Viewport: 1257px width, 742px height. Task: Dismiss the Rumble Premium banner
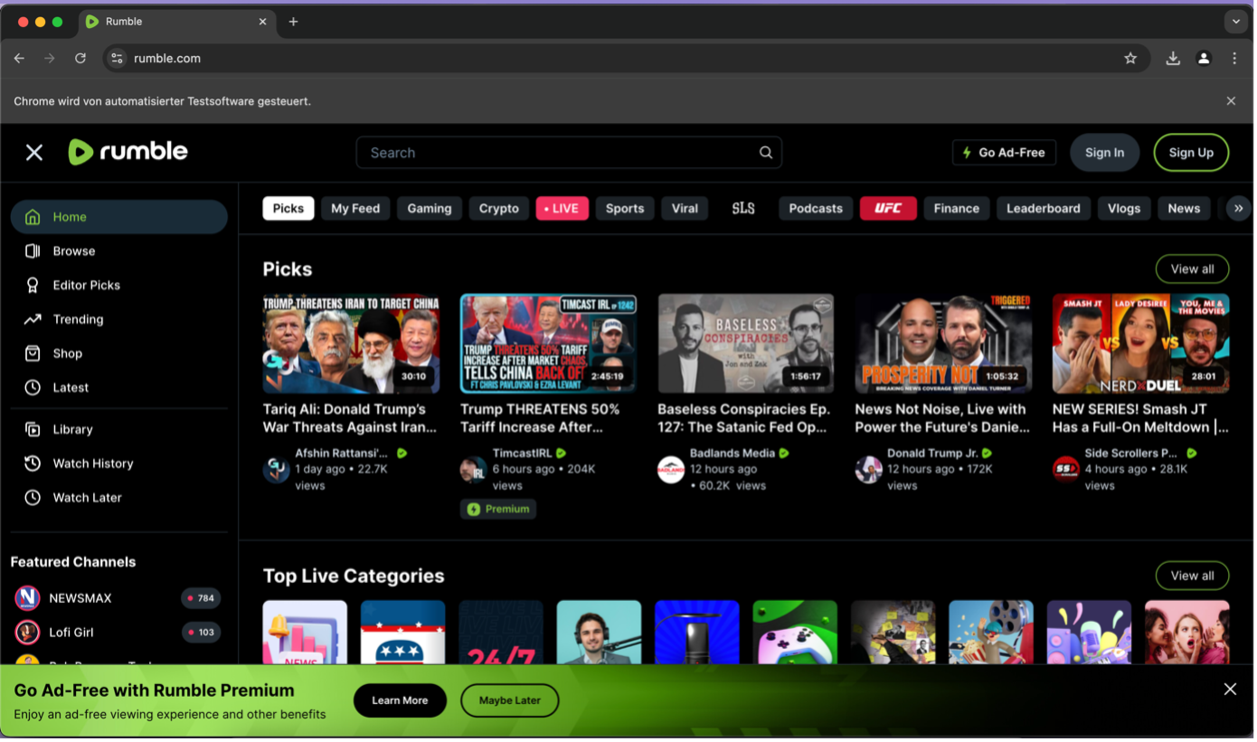pos(1230,690)
